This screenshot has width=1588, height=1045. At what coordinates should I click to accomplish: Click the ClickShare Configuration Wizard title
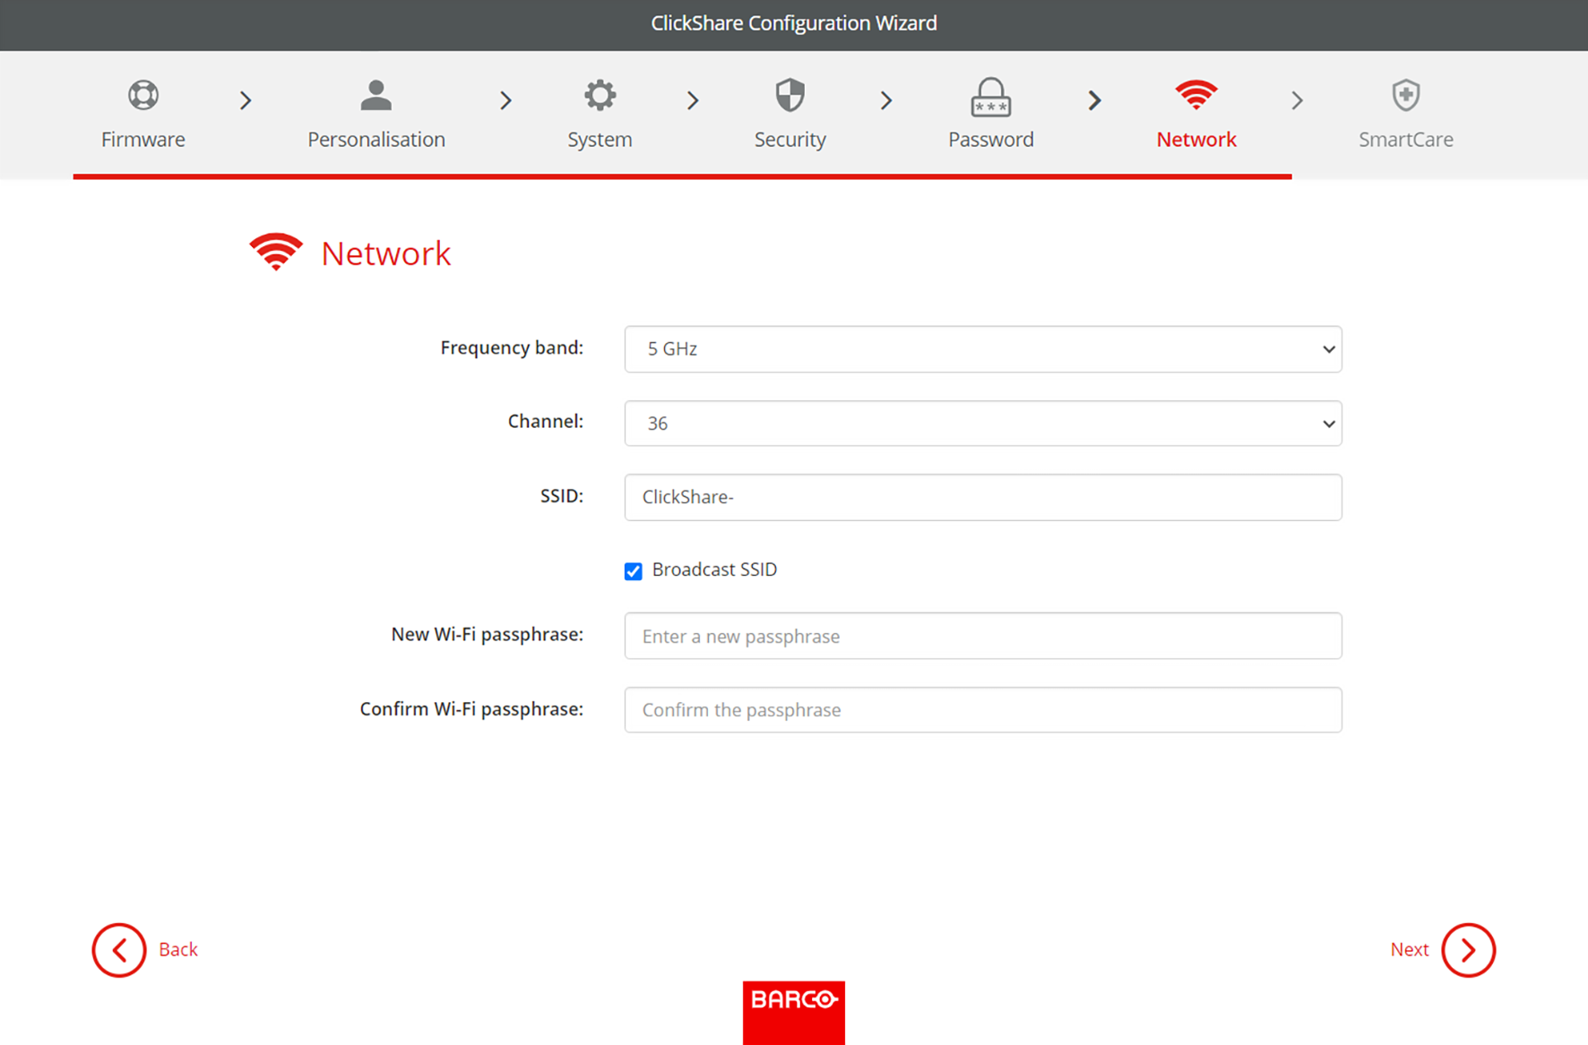(x=794, y=23)
